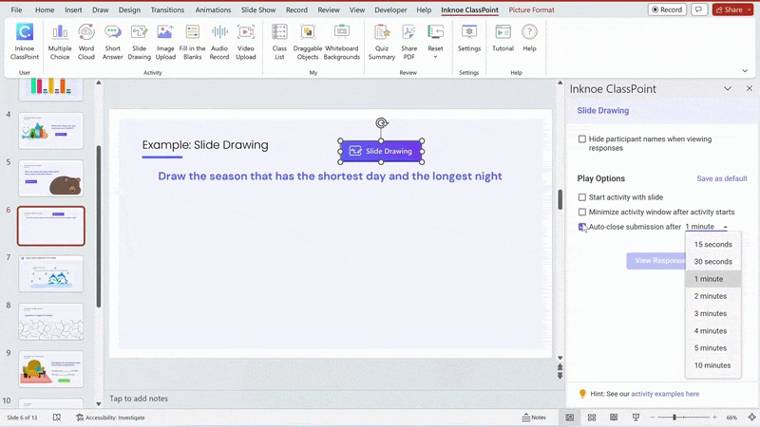Open the activity examples here link

pos(665,394)
